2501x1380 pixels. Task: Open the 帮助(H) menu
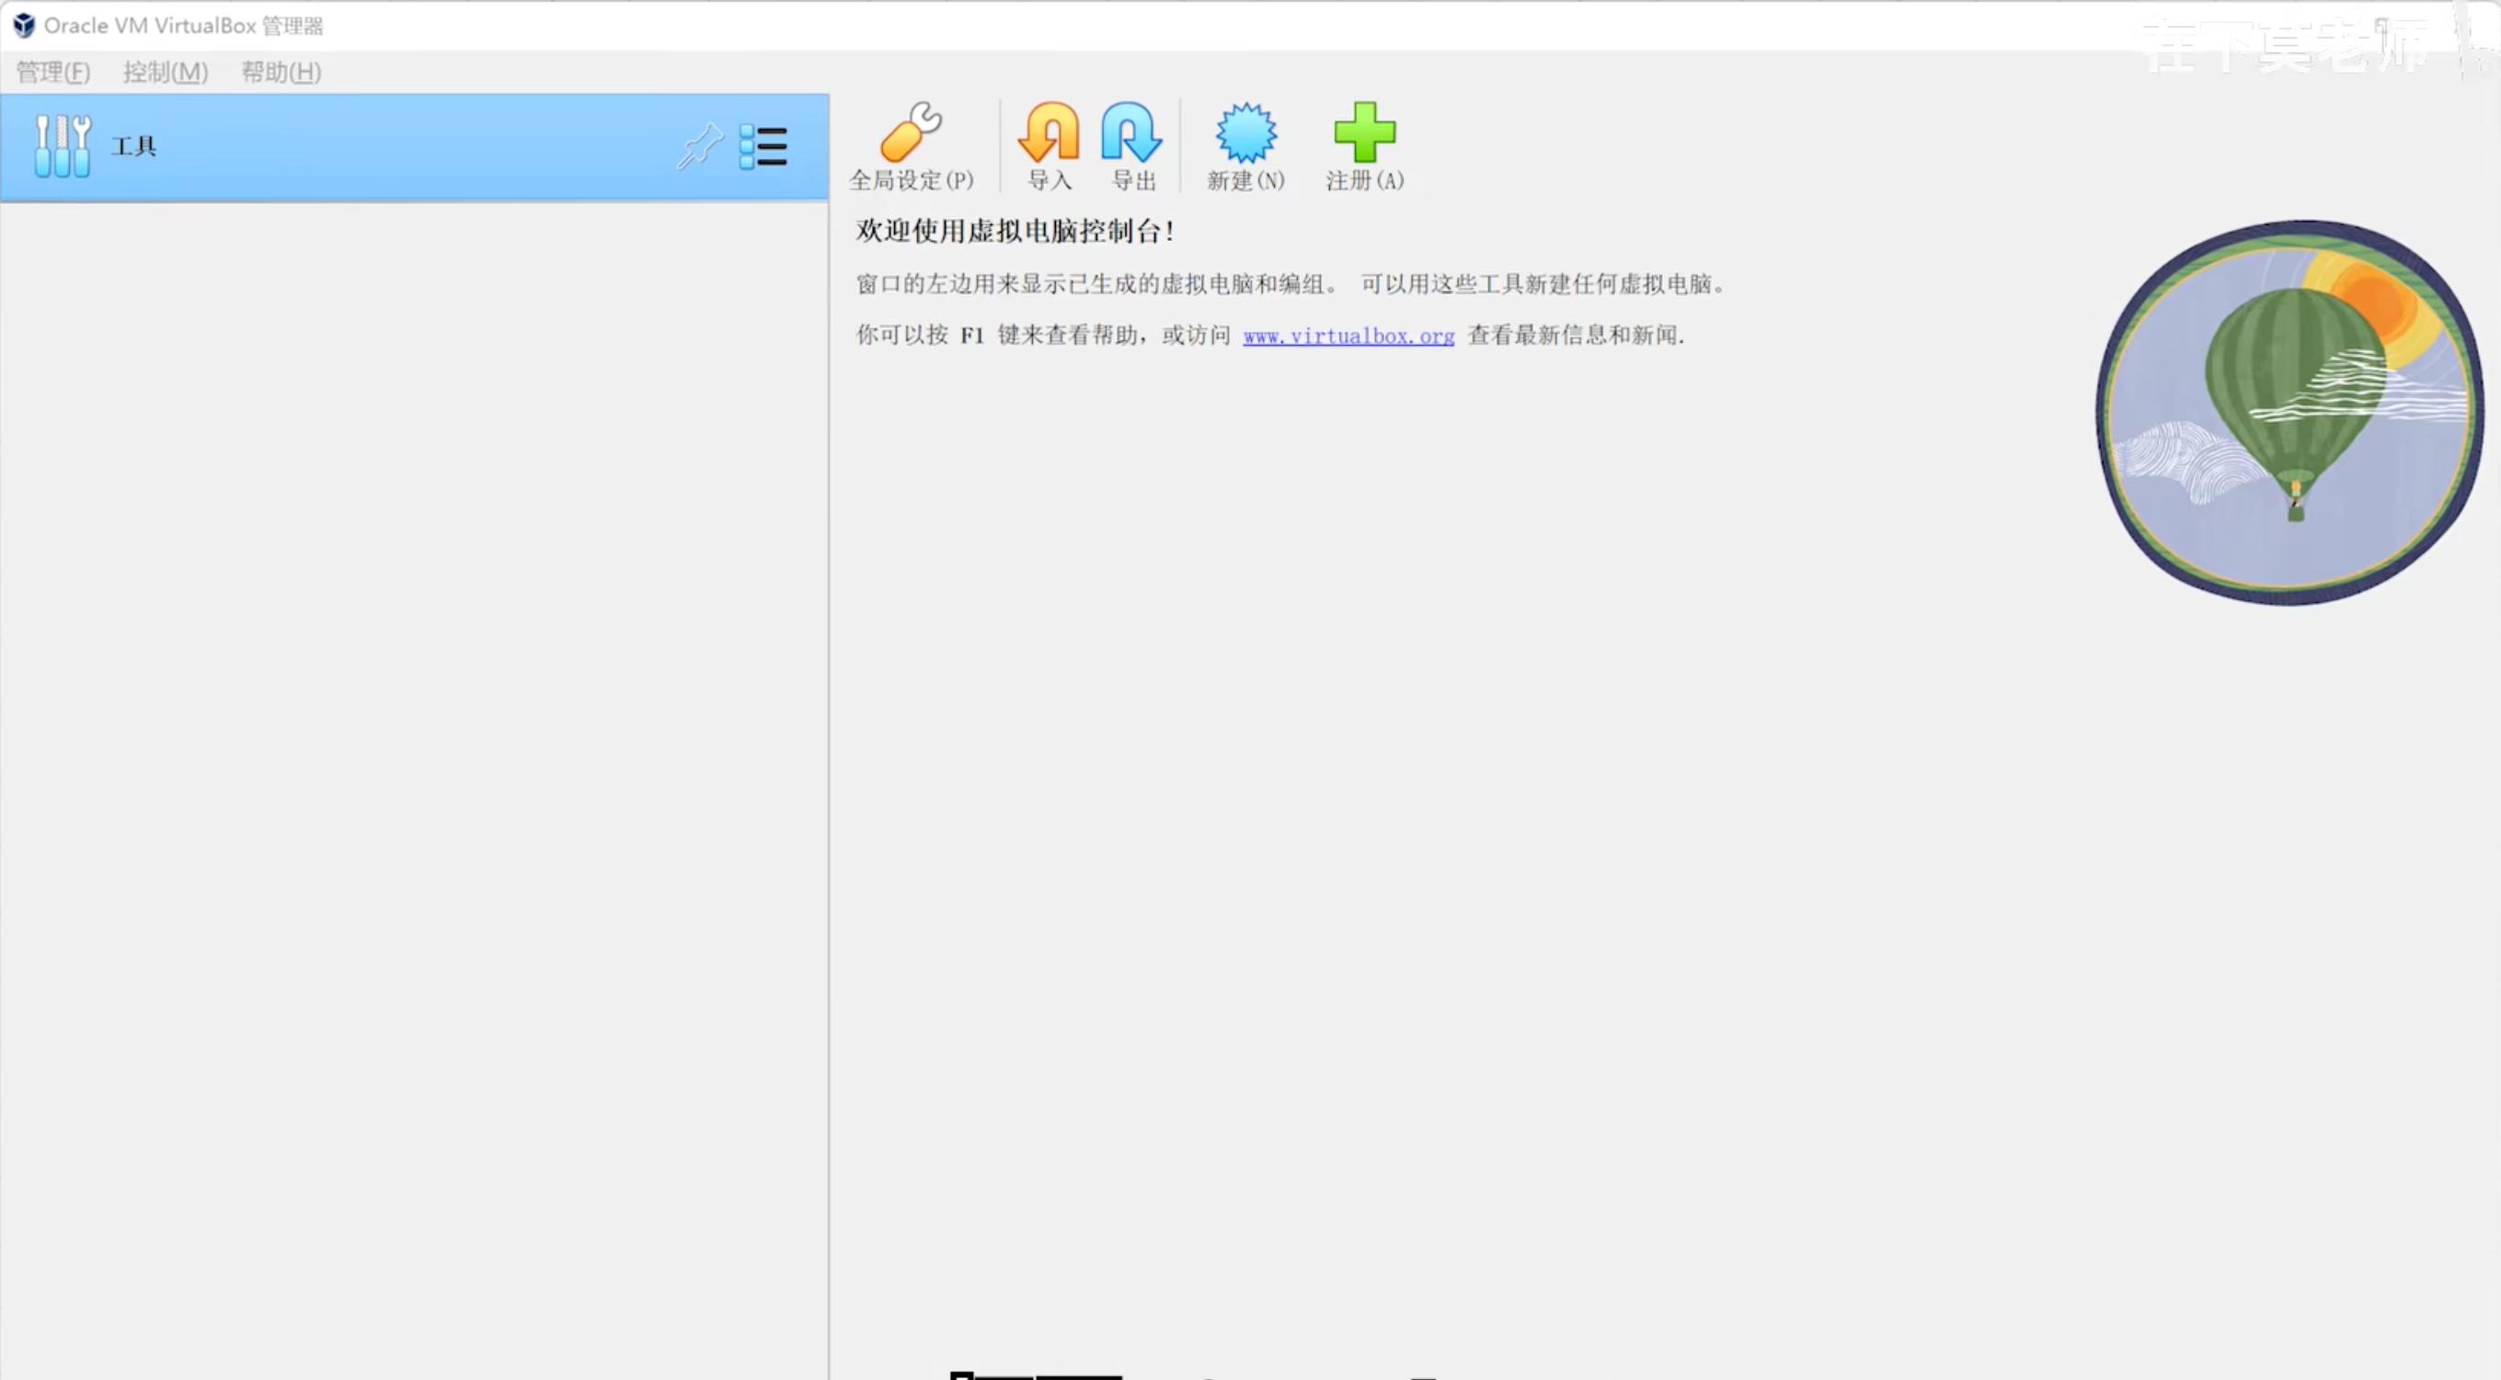(x=281, y=72)
